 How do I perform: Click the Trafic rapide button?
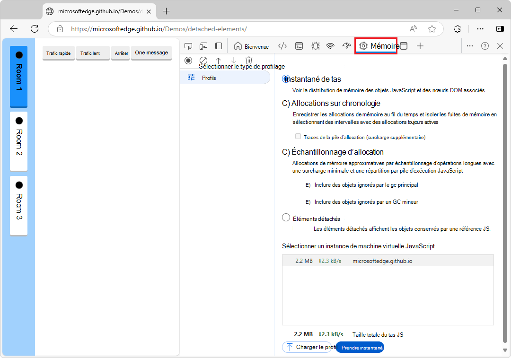(x=58, y=53)
